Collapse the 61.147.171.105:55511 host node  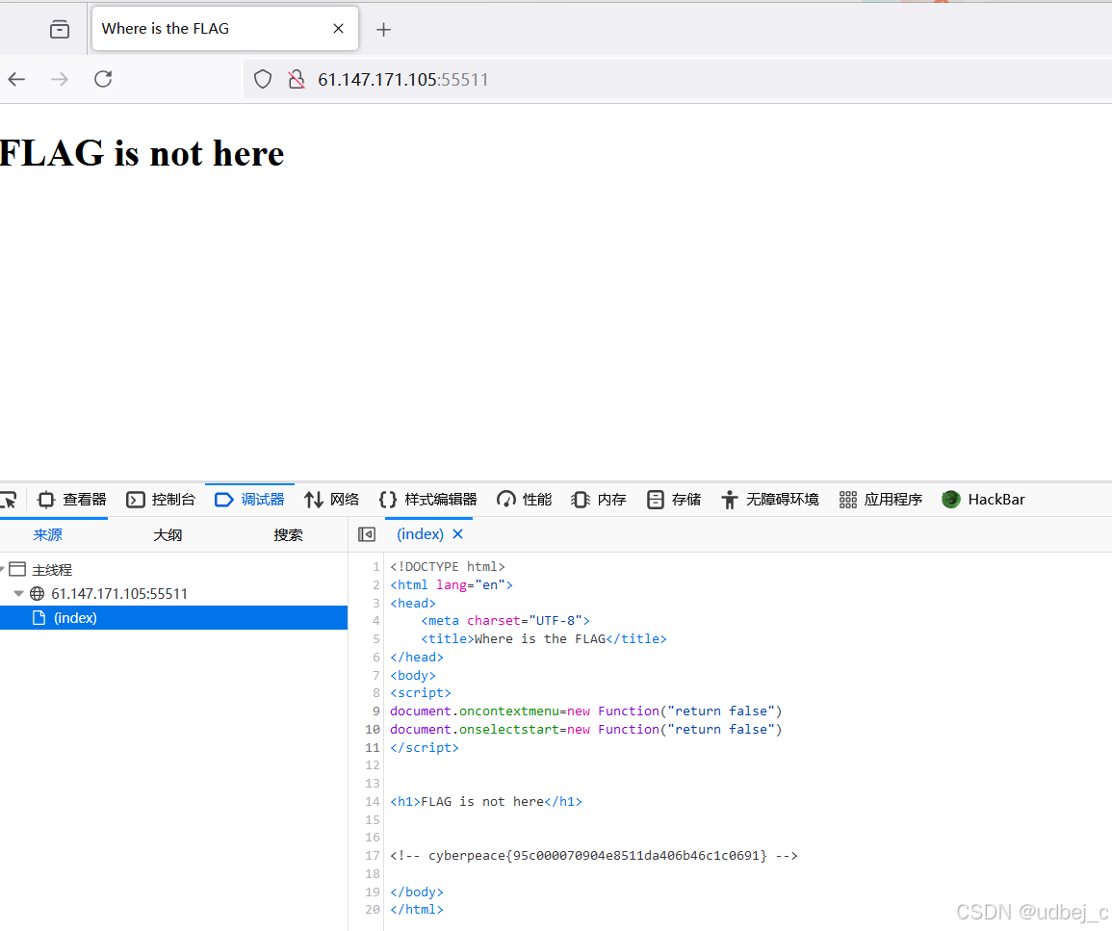coord(19,593)
